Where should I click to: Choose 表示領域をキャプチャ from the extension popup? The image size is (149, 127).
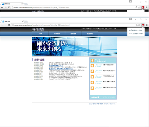coord(136,30)
